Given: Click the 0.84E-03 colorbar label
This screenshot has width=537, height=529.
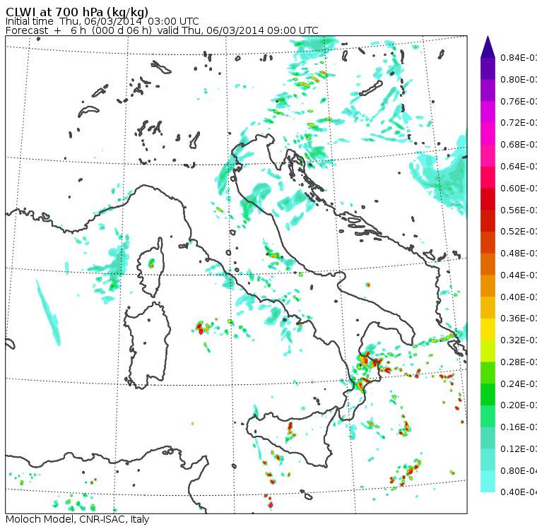Looking at the screenshot, I should [x=519, y=58].
